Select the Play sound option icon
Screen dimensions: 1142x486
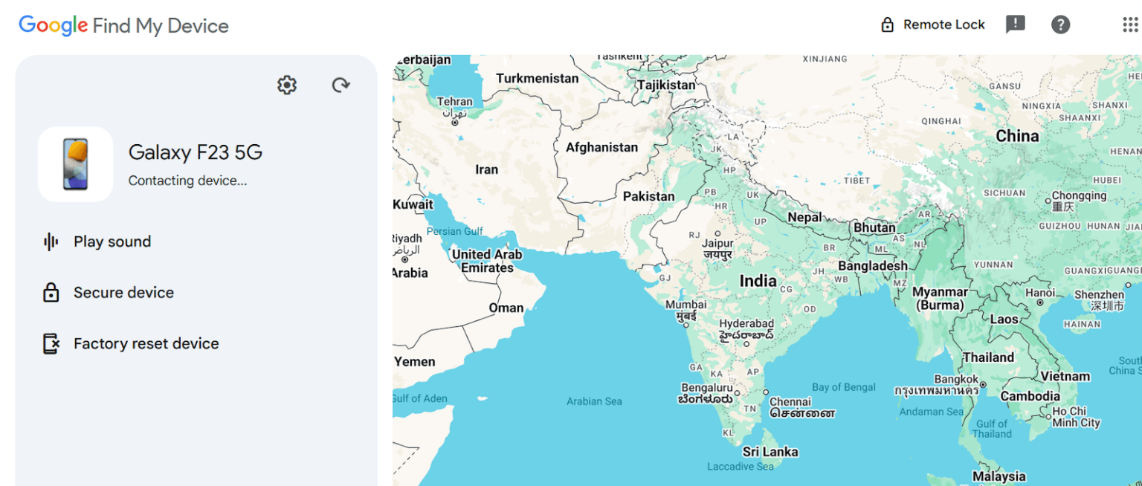click(x=51, y=241)
